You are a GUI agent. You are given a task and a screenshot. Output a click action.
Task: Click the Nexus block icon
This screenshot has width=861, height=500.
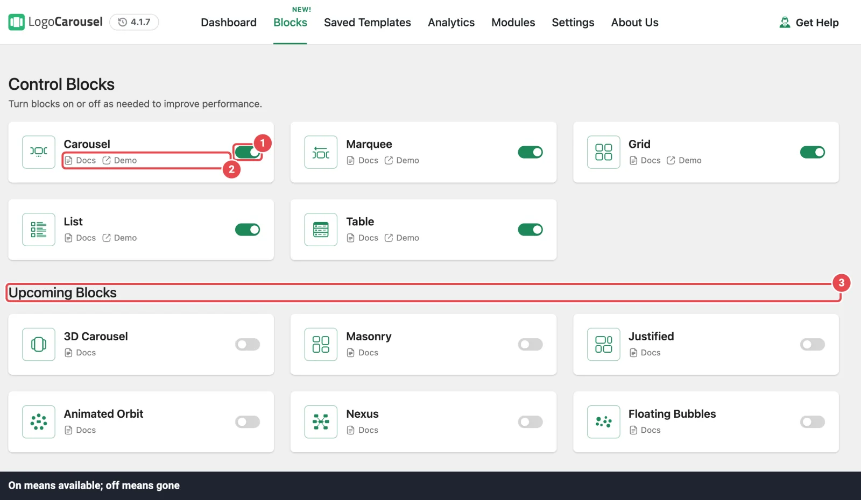[321, 422]
